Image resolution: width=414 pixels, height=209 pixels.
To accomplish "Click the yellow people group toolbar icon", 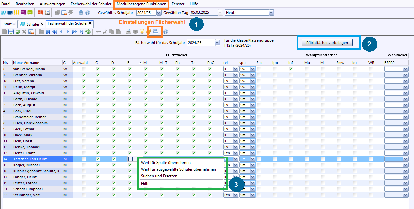I will click(16, 13).
